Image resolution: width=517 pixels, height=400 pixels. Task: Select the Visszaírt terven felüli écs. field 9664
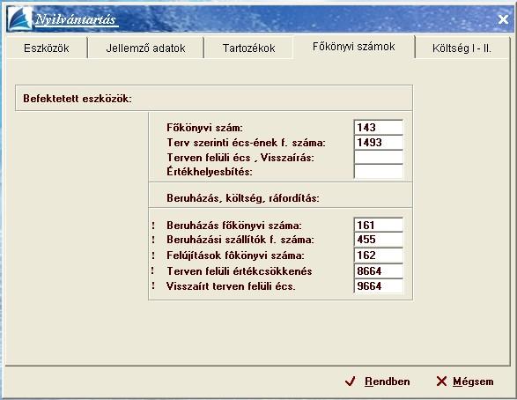tap(378, 285)
